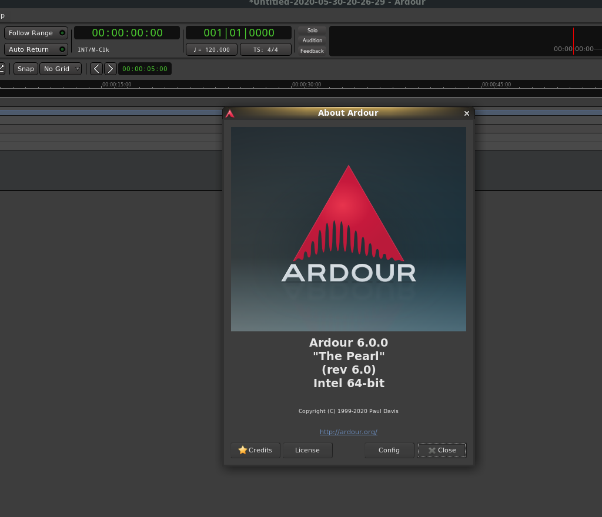Toggle Auto Return option
The height and width of the screenshot is (517, 602).
36,49
